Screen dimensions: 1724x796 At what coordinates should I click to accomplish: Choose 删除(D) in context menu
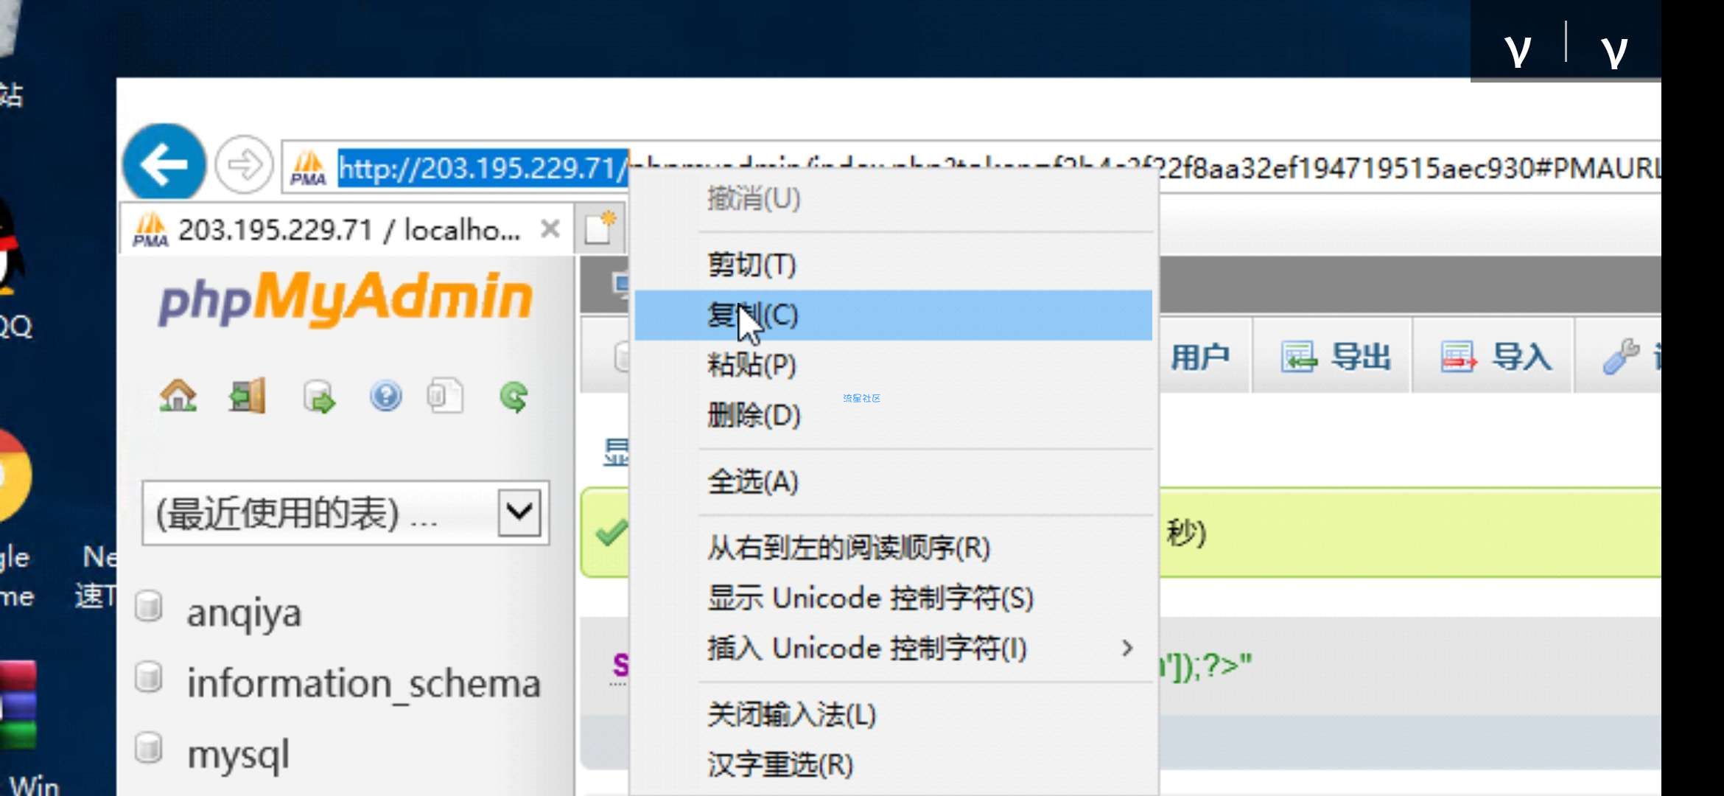tap(893, 415)
